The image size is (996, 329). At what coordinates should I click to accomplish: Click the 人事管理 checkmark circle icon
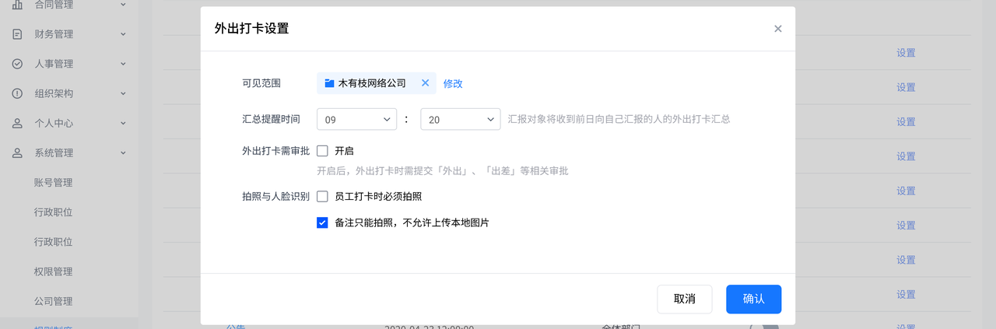pos(17,64)
